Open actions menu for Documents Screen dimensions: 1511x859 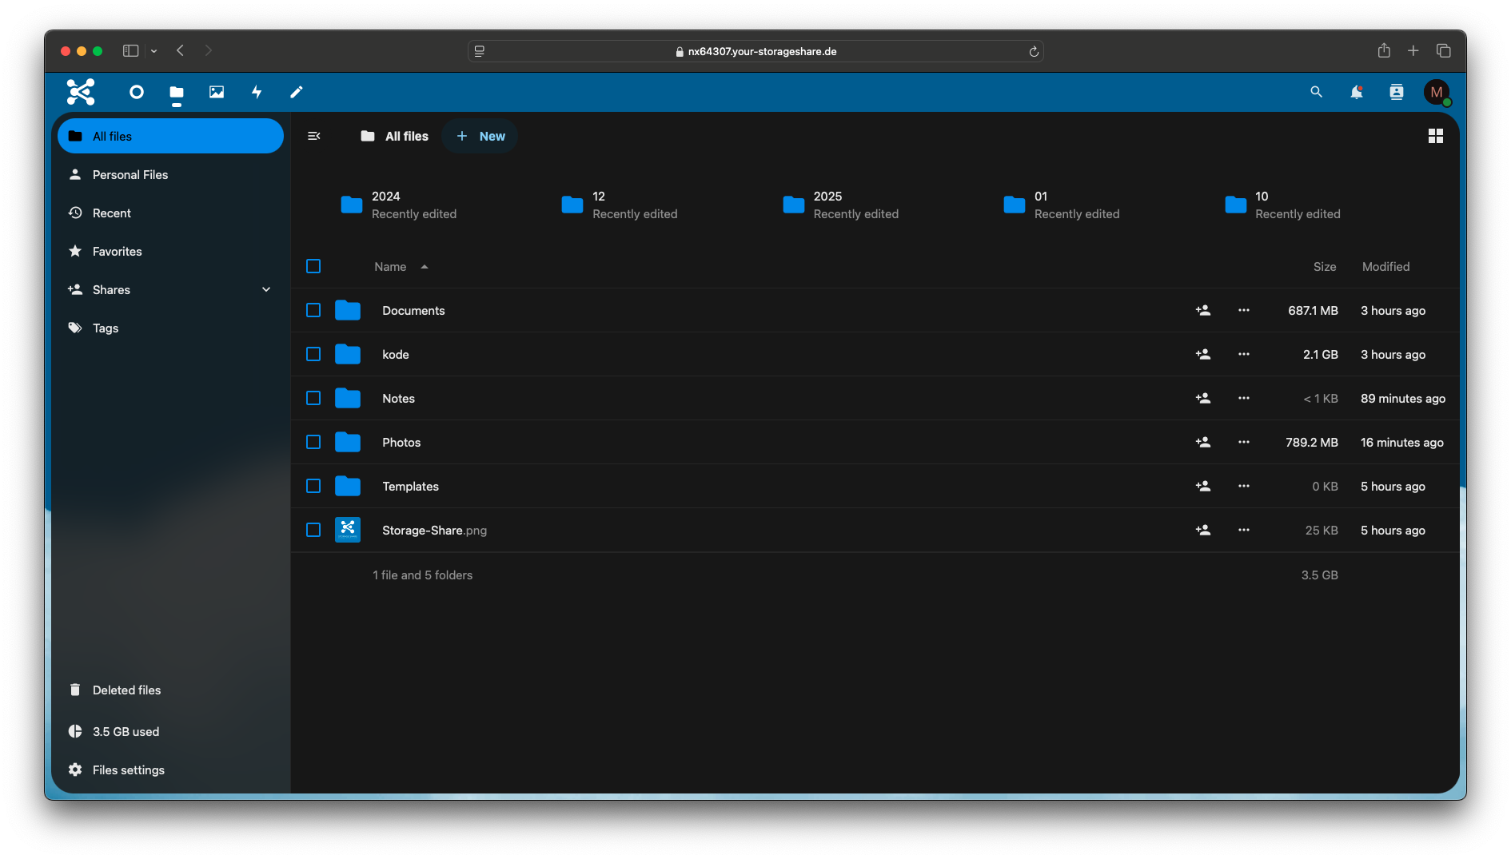[x=1244, y=310]
